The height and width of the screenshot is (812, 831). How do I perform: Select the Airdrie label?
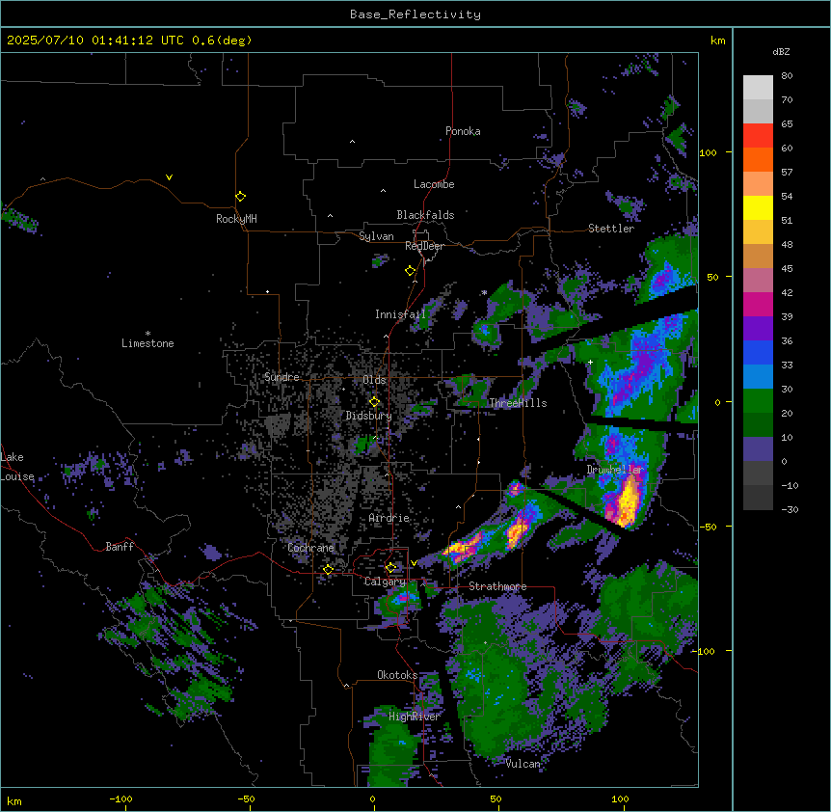pos(389,518)
